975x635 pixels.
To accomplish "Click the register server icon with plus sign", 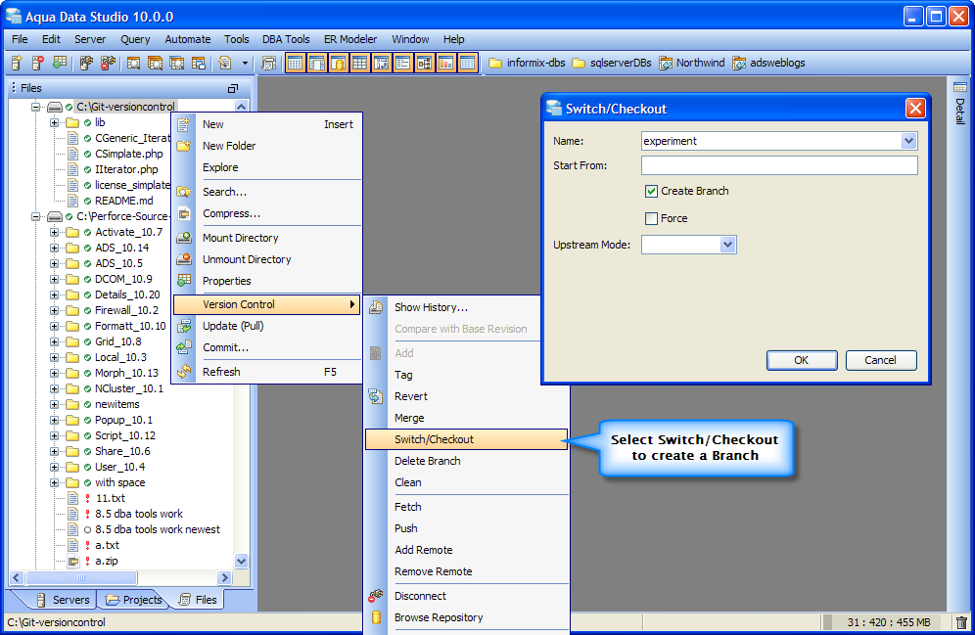I will click(17, 63).
